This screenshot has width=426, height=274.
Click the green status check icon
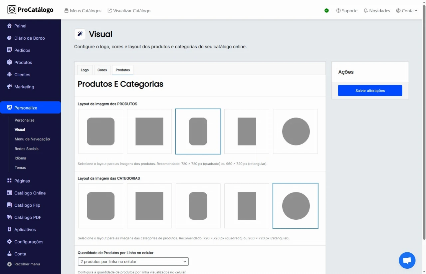pos(326,11)
